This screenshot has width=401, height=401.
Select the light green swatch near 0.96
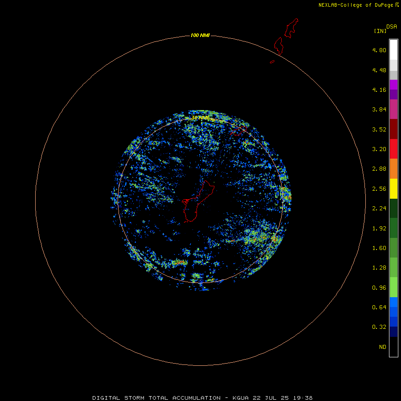[393, 287]
